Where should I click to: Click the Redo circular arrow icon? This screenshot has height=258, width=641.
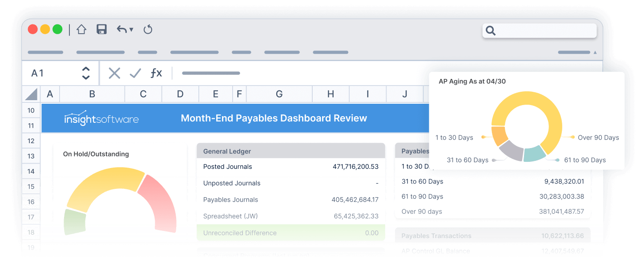point(148,30)
